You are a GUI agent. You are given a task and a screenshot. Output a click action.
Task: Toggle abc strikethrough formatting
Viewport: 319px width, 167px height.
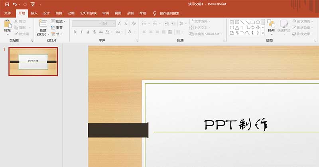101,32
